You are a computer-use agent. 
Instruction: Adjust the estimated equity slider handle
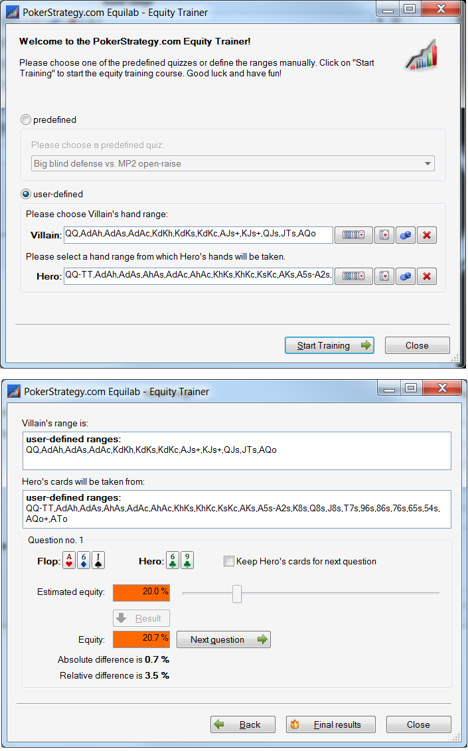pyautogui.click(x=236, y=594)
